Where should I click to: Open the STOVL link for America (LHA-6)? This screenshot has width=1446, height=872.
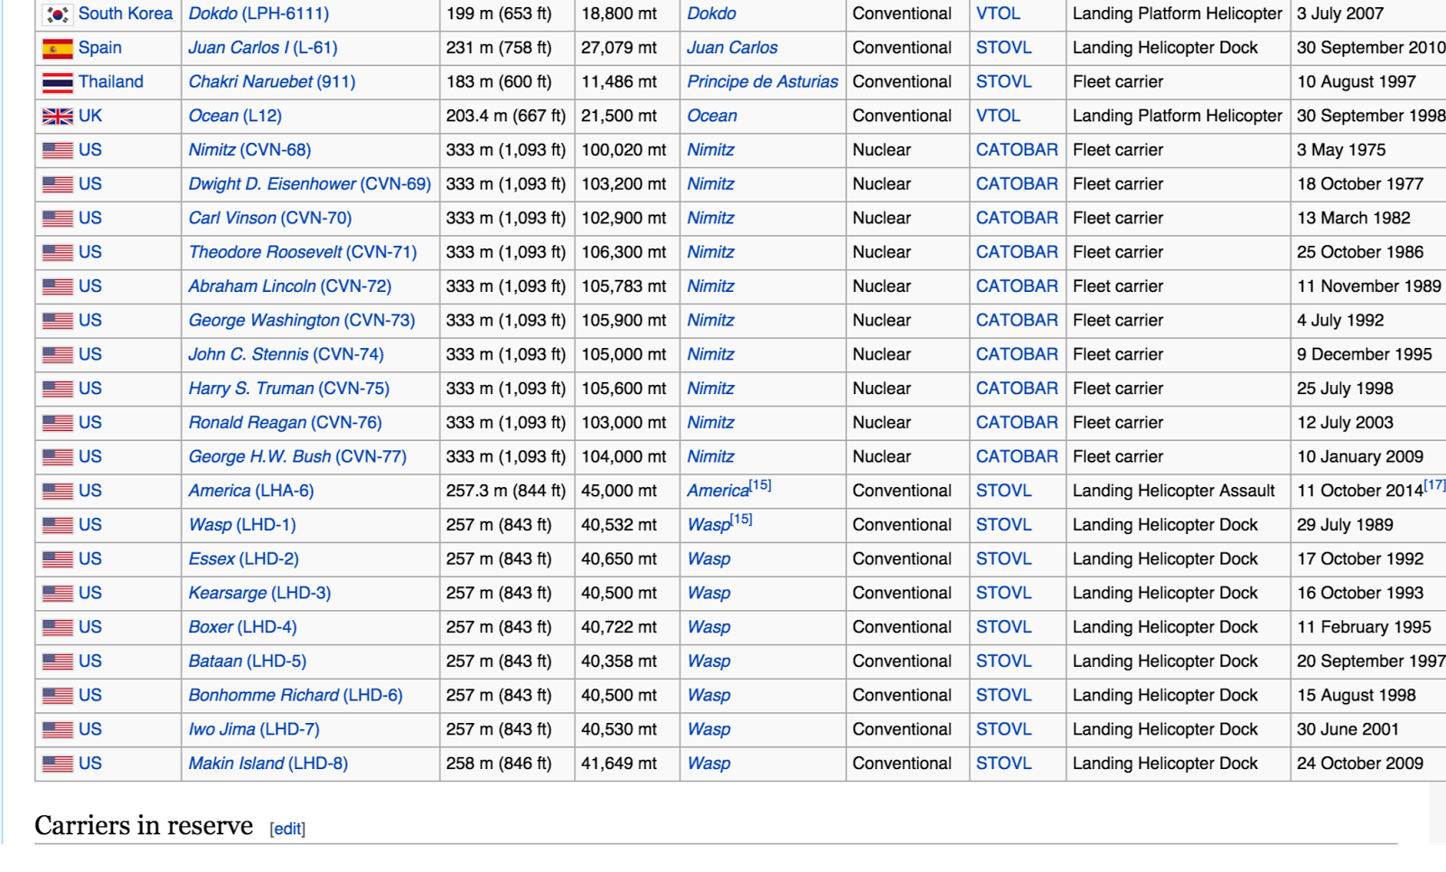(x=1003, y=491)
